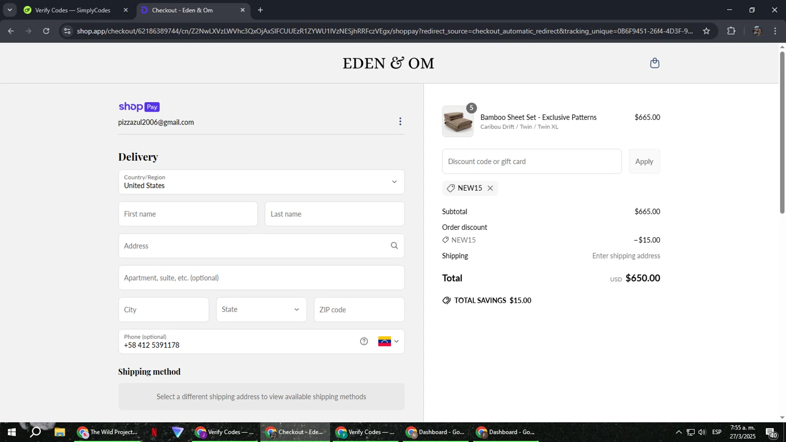Open network settings tray icon
786x442 pixels.
[x=691, y=433]
